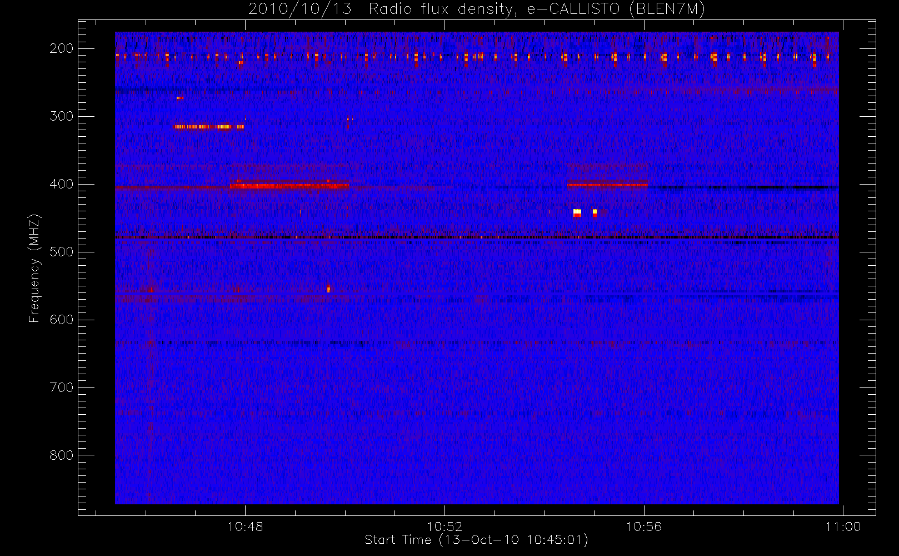Click the larger white burst near 440 MHz

click(577, 212)
